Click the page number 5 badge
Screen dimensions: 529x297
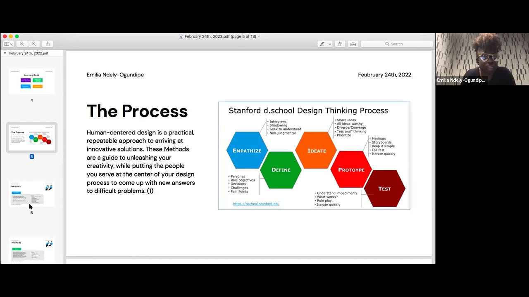click(x=31, y=156)
